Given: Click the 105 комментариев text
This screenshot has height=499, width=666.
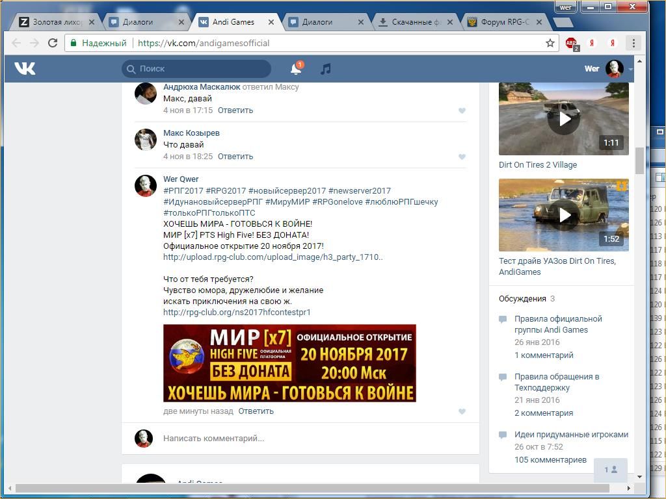Looking at the screenshot, I should (x=550, y=460).
